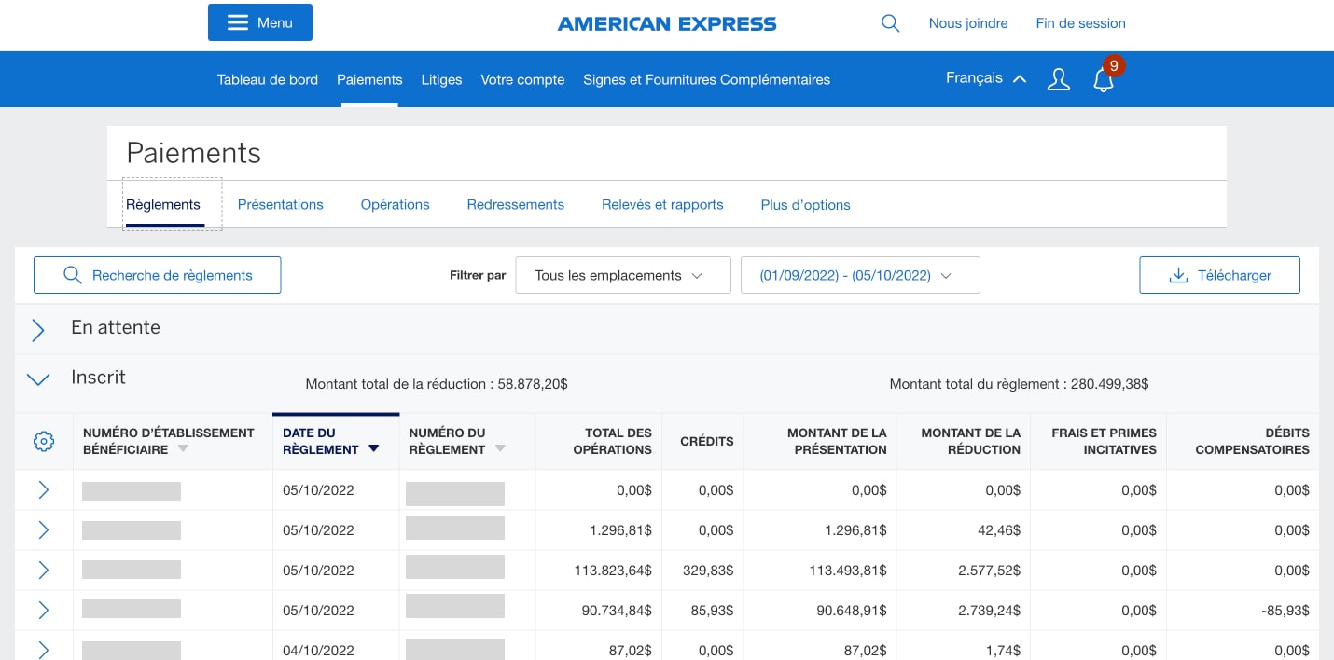Expand the first 05/10/2022 settlement row

[x=43, y=490]
